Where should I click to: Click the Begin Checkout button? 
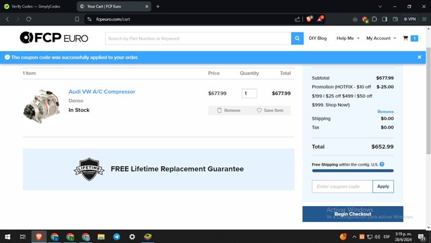[353, 214]
